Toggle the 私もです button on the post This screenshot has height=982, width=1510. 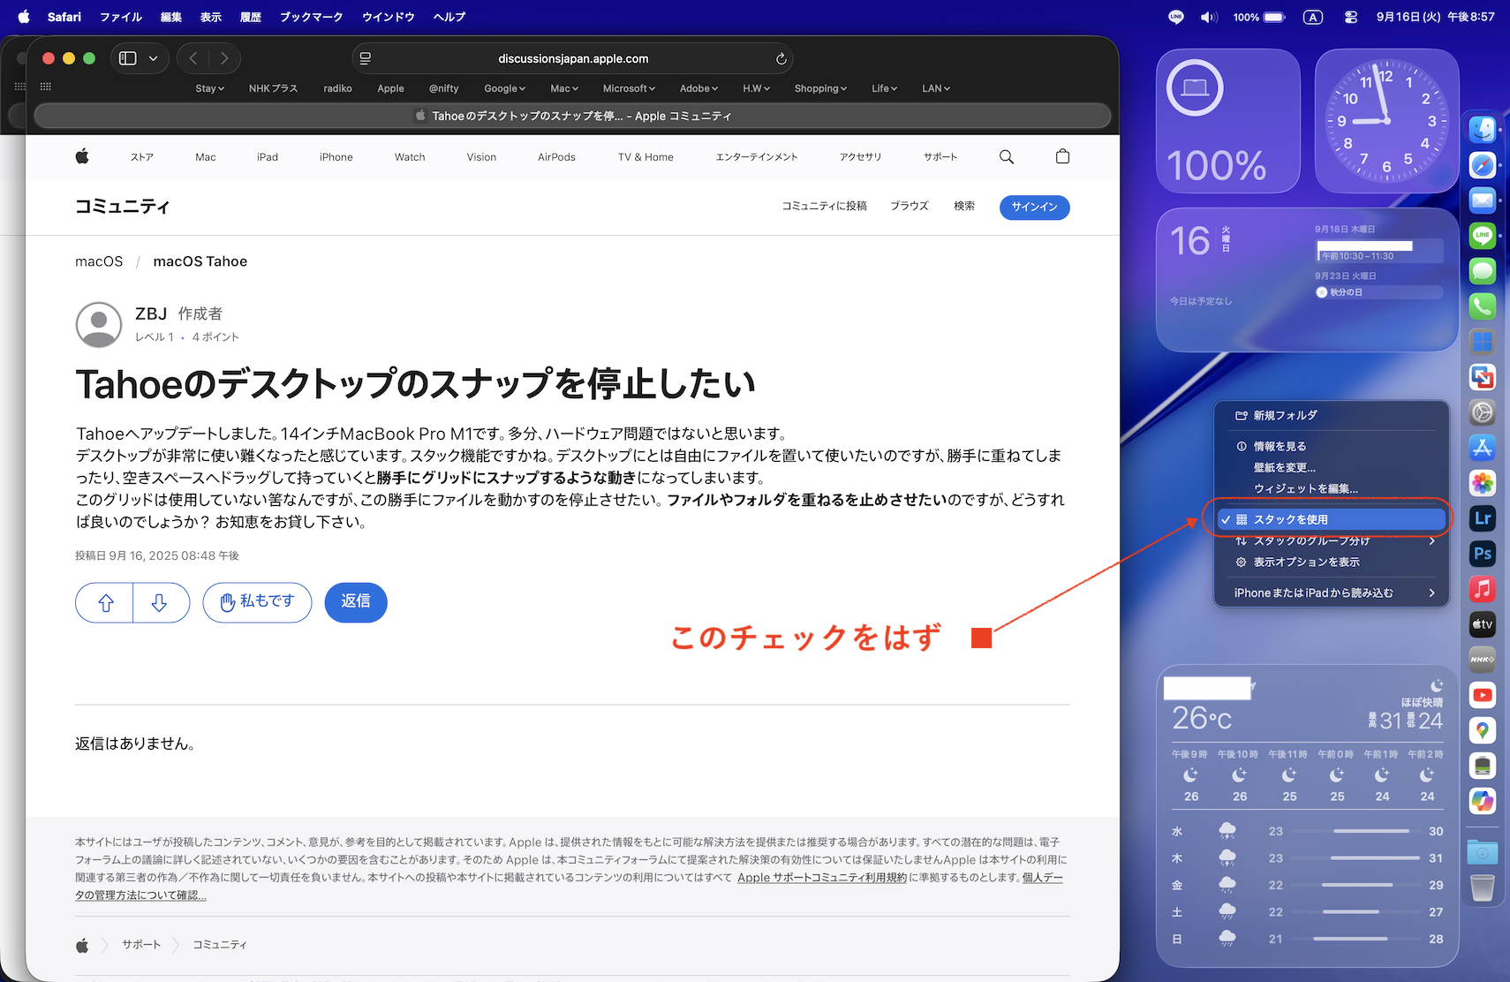(257, 602)
